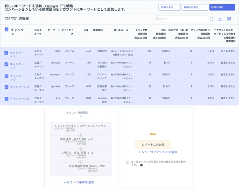Click the 戦略を自動化 button
Screen dimensions: 239x189
(x=195, y=7)
